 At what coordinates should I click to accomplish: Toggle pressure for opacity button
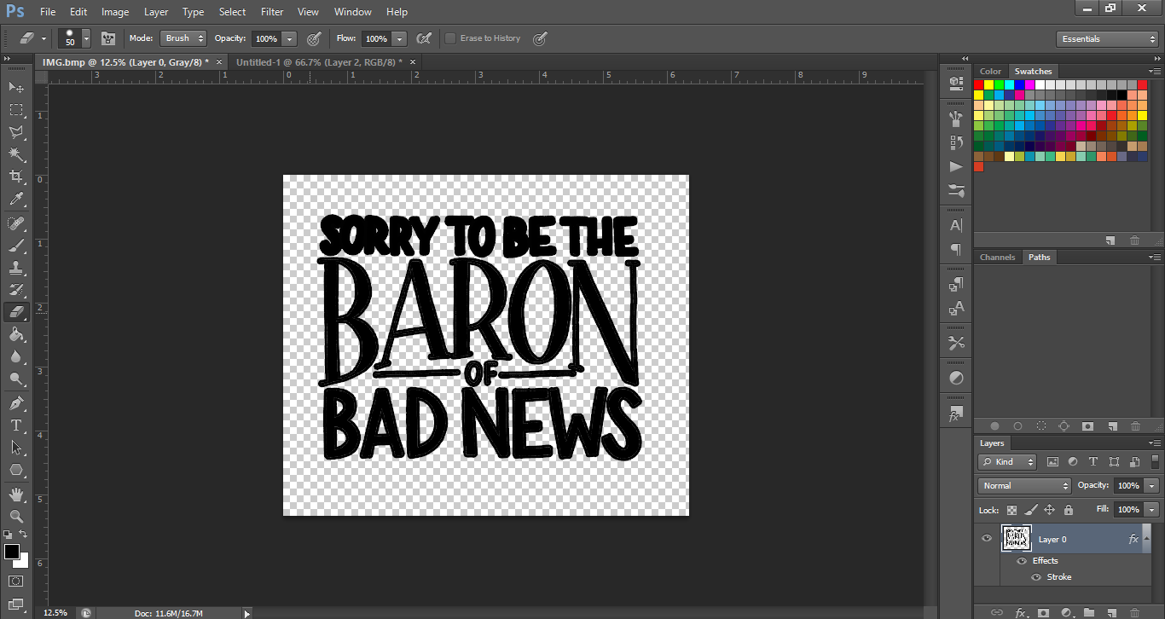[314, 38]
